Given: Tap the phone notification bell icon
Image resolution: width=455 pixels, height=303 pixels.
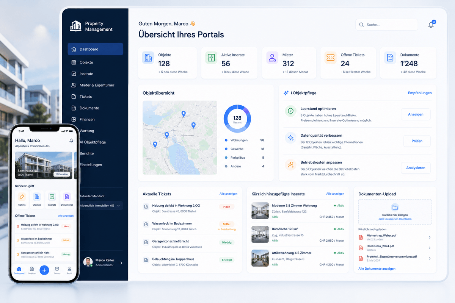Looking at the screenshot, I should (x=71, y=141).
